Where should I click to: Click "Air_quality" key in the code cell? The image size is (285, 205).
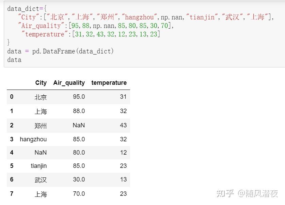click(x=41, y=26)
